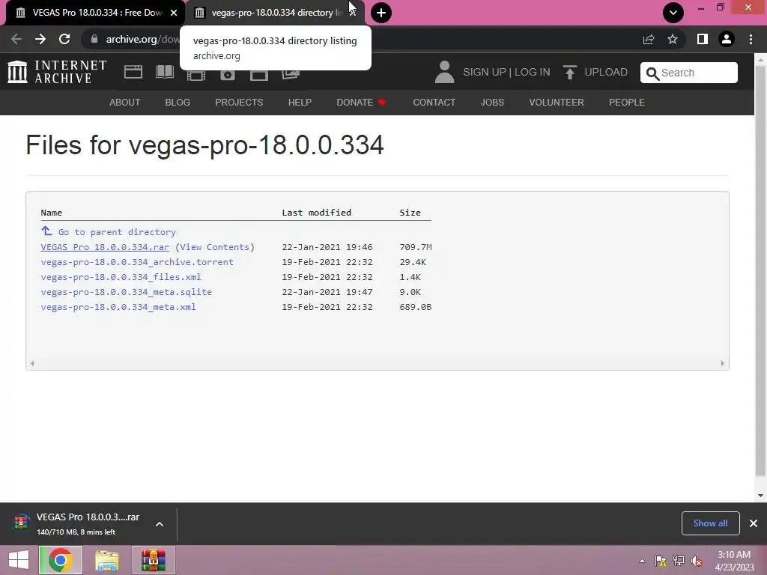Viewport: 767px width, 575px height.
Task: Click the magnifier icon in the search box
Action: click(652, 73)
